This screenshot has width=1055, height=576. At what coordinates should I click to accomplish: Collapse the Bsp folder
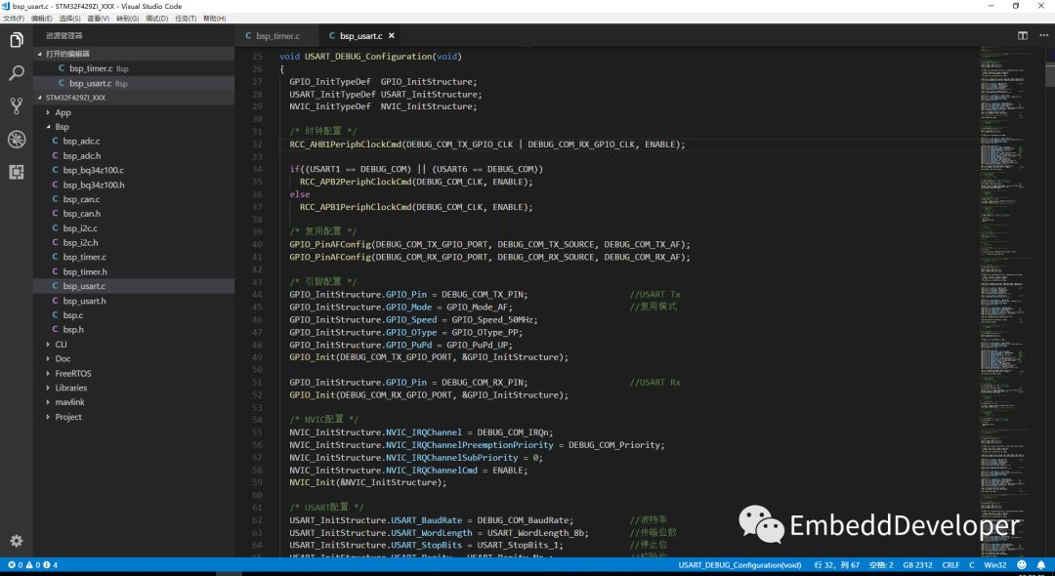pos(61,127)
